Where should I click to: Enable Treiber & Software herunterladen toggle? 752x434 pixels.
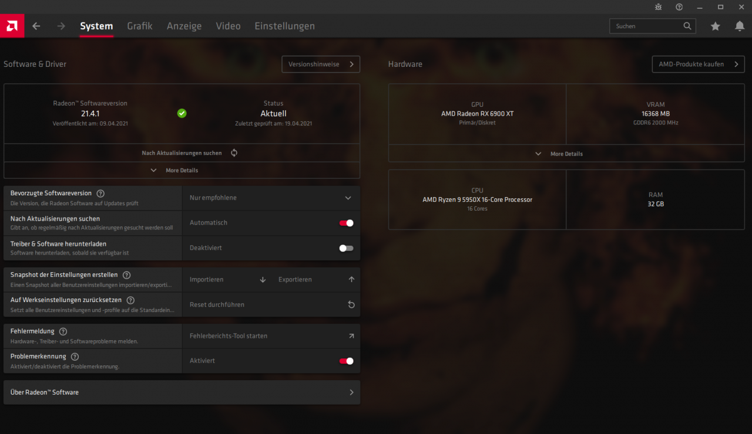347,248
